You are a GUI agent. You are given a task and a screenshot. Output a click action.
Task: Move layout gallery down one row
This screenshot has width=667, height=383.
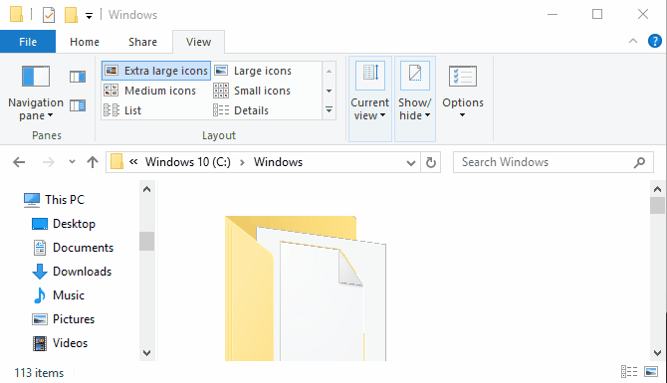329,91
